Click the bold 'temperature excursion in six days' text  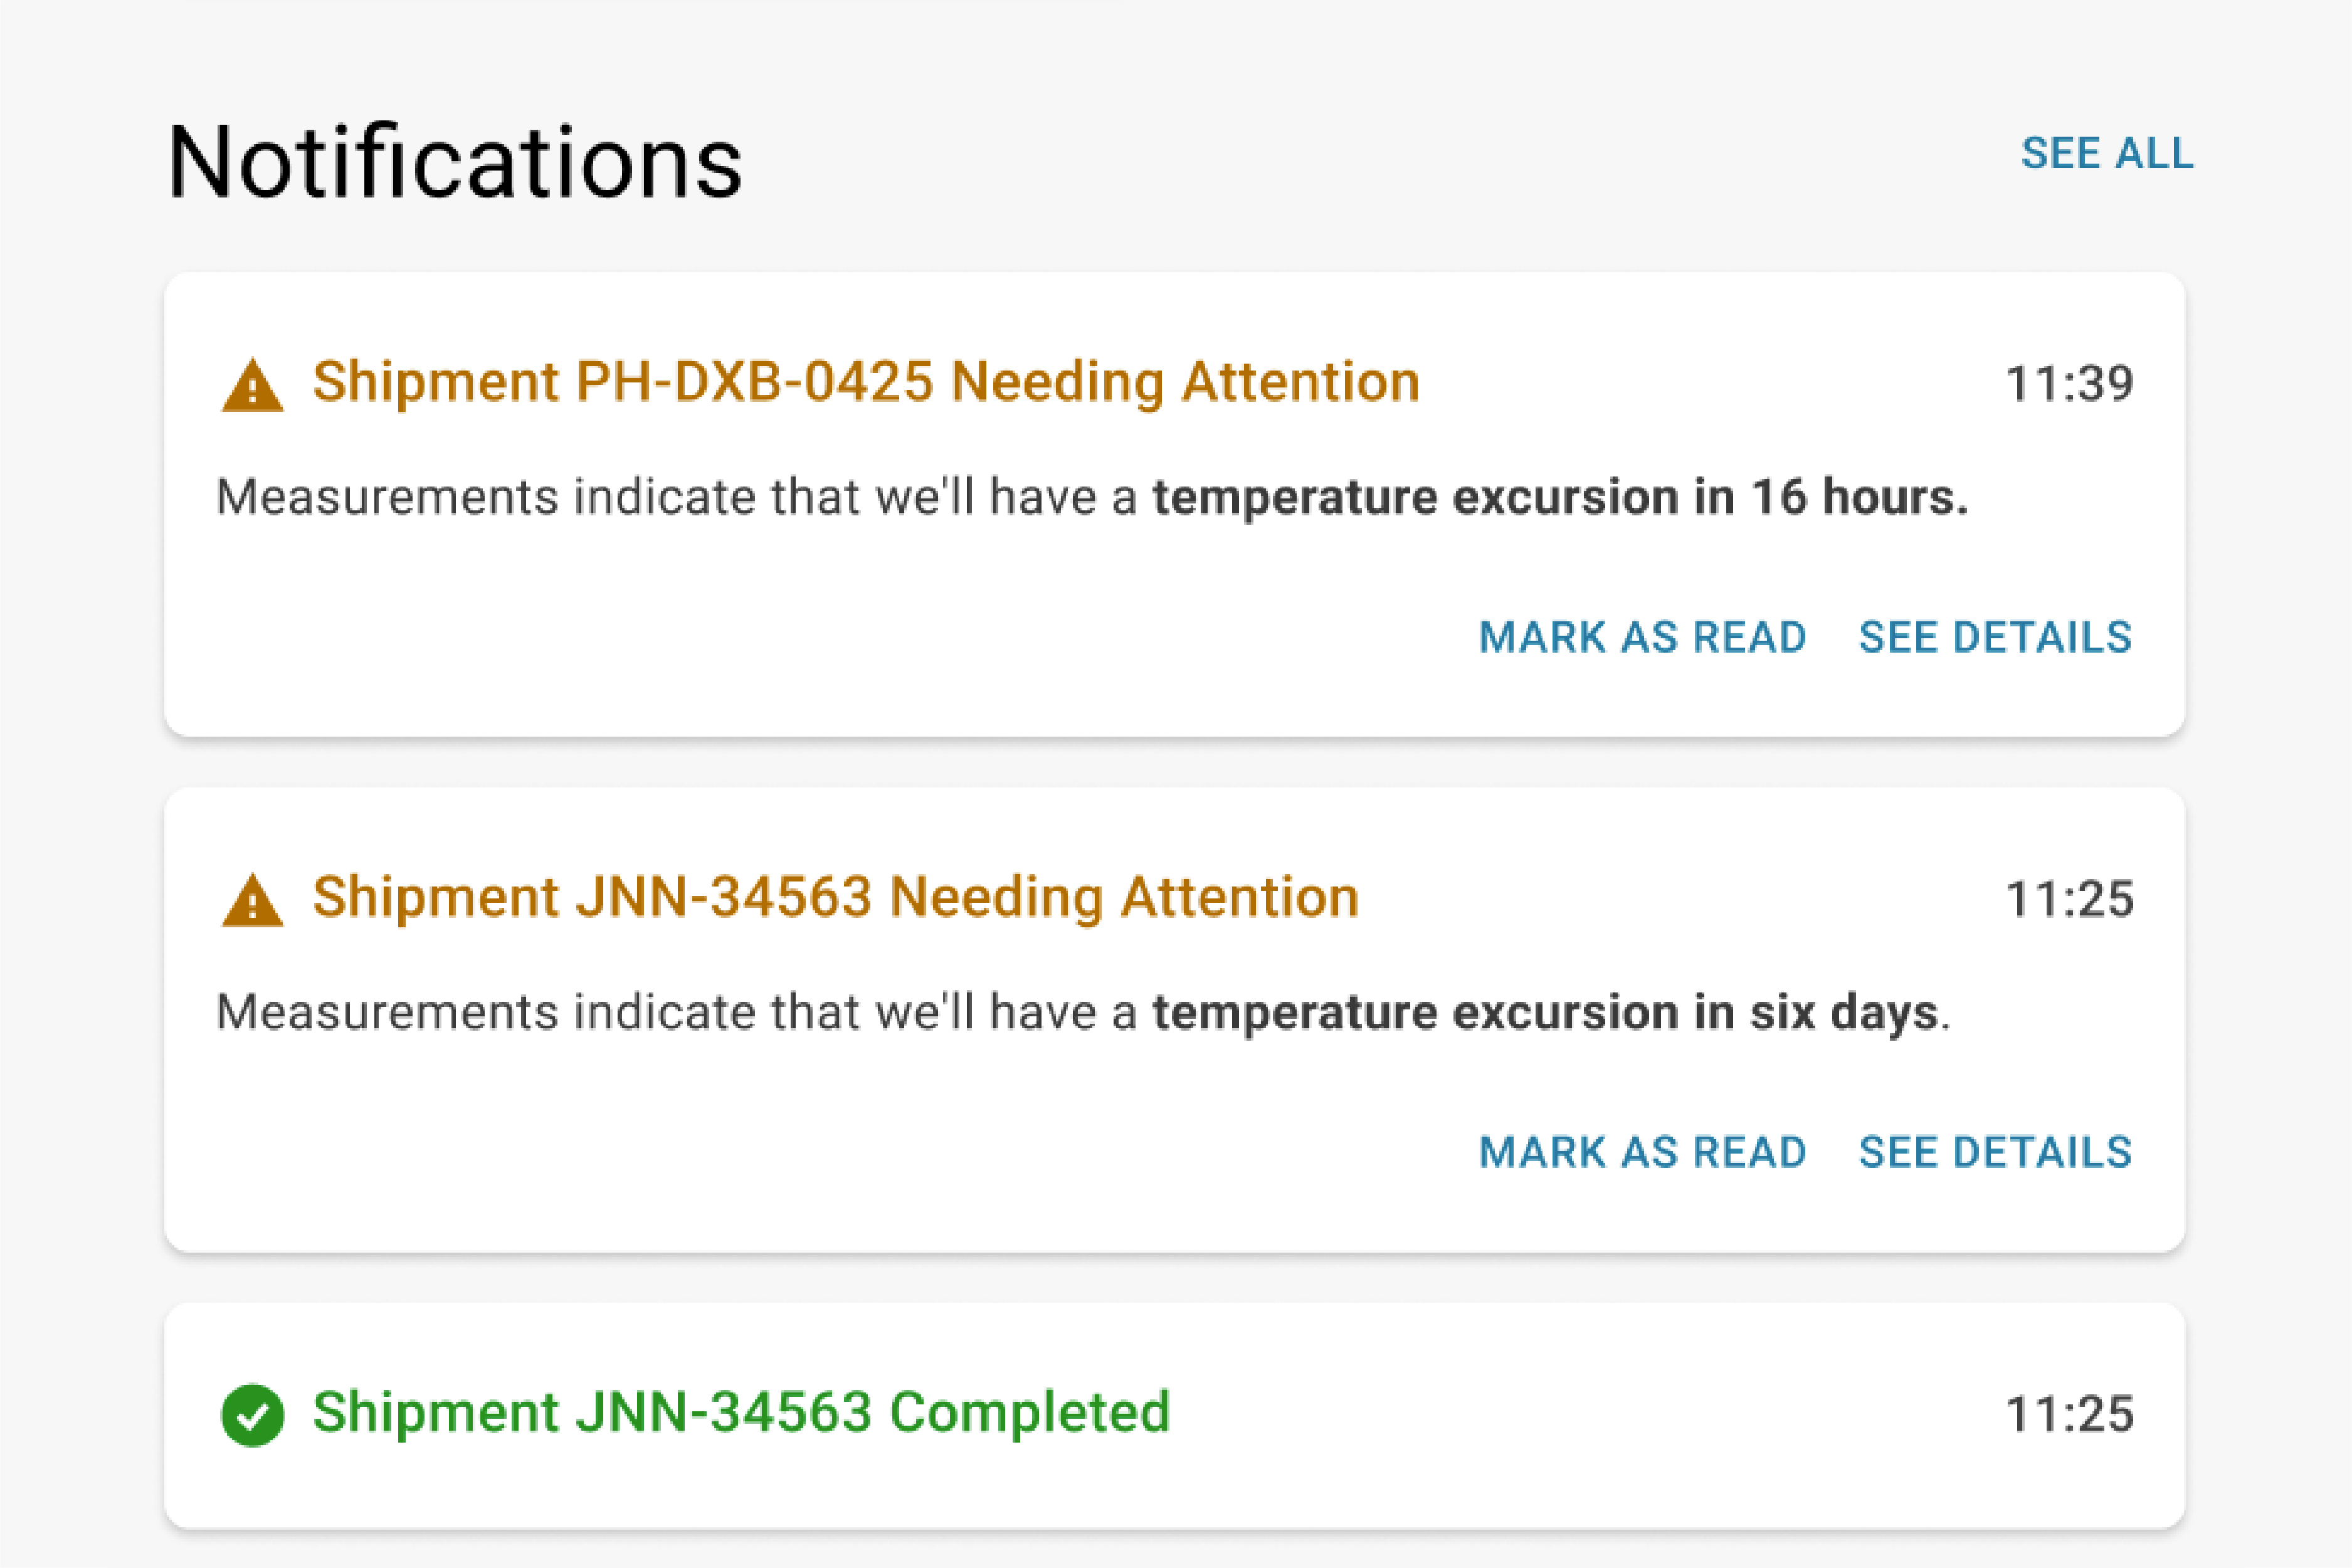coord(1545,1012)
